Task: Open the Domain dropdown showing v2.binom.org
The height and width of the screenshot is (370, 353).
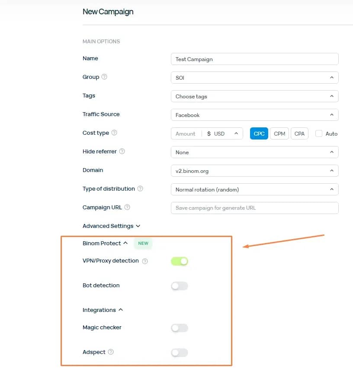Action: click(x=255, y=171)
